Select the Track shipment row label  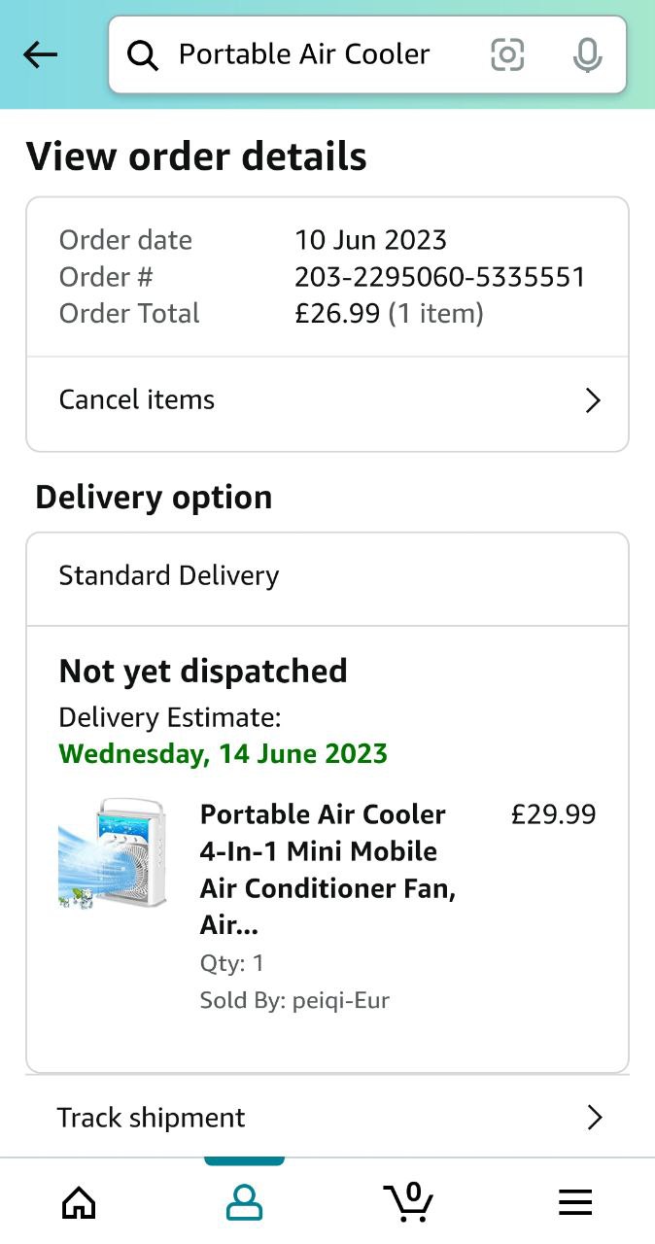(x=152, y=1118)
